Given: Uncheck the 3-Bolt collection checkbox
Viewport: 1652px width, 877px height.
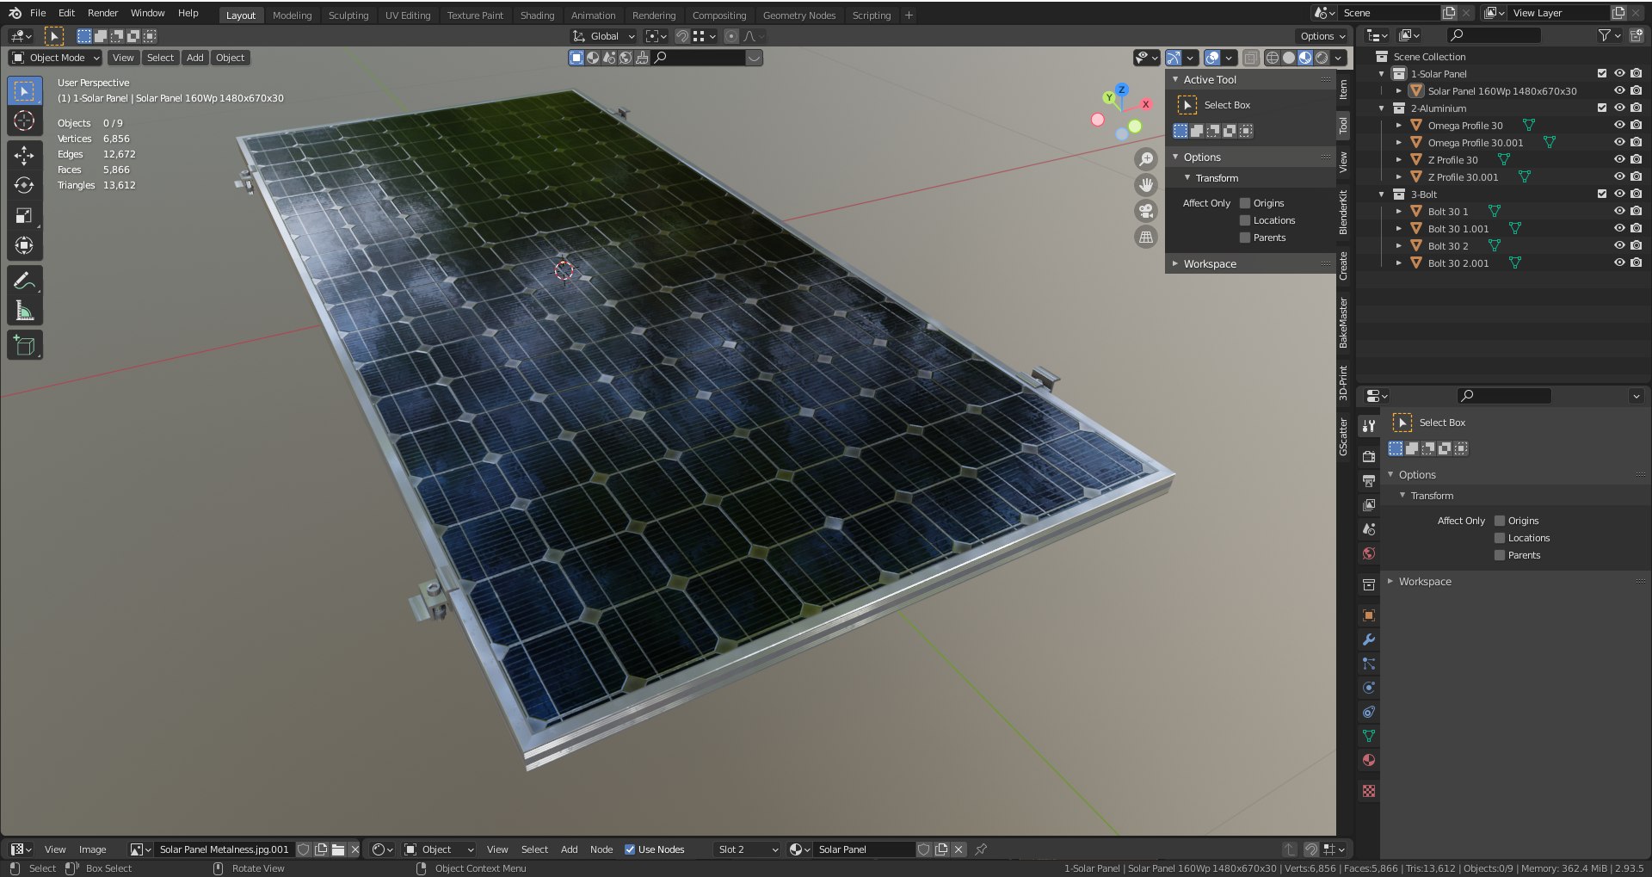Looking at the screenshot, I should pyautogui.click(x=1602, y=194).
